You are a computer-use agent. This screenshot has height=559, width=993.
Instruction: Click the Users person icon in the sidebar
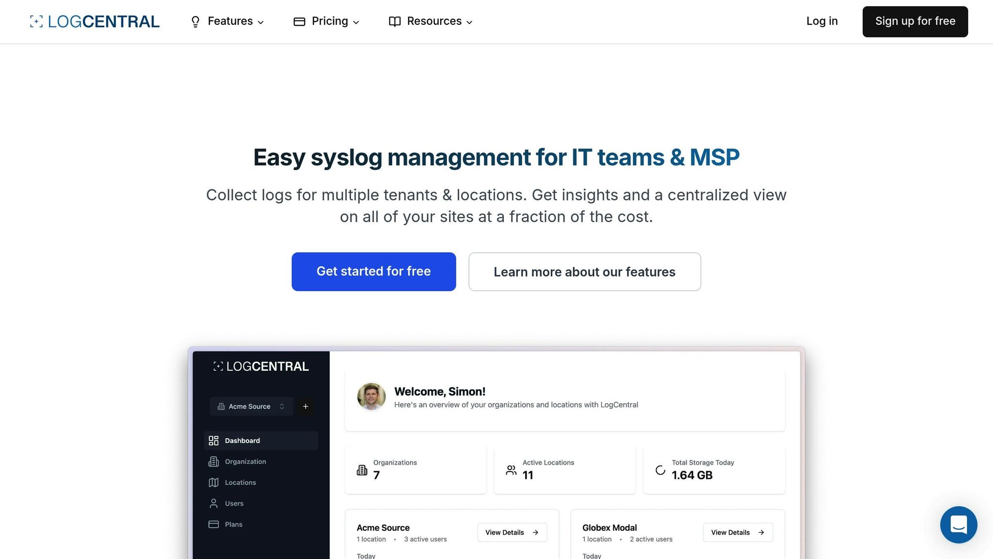click(213, 503)
